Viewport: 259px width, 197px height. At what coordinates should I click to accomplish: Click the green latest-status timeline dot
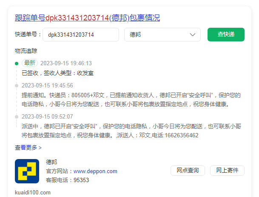tap(17, 64)
